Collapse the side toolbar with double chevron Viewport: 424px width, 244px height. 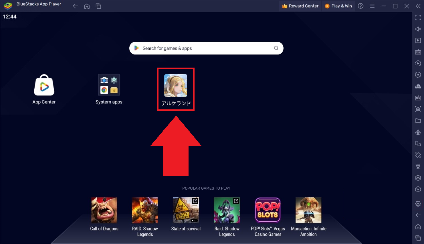point(418,6)
